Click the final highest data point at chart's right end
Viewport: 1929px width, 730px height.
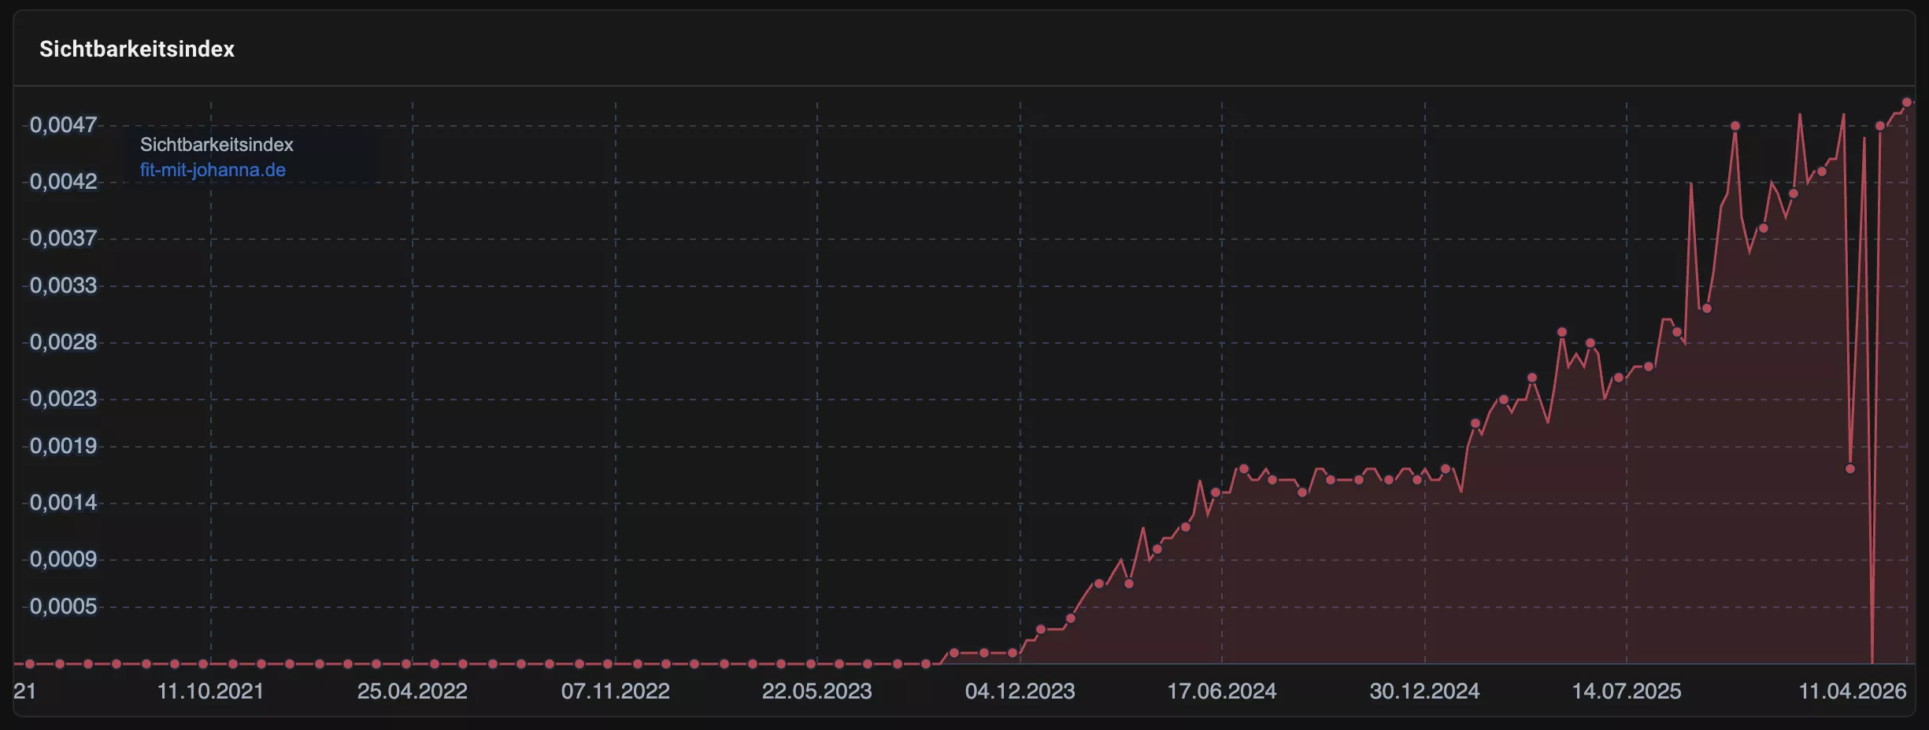coord(1907,102)
